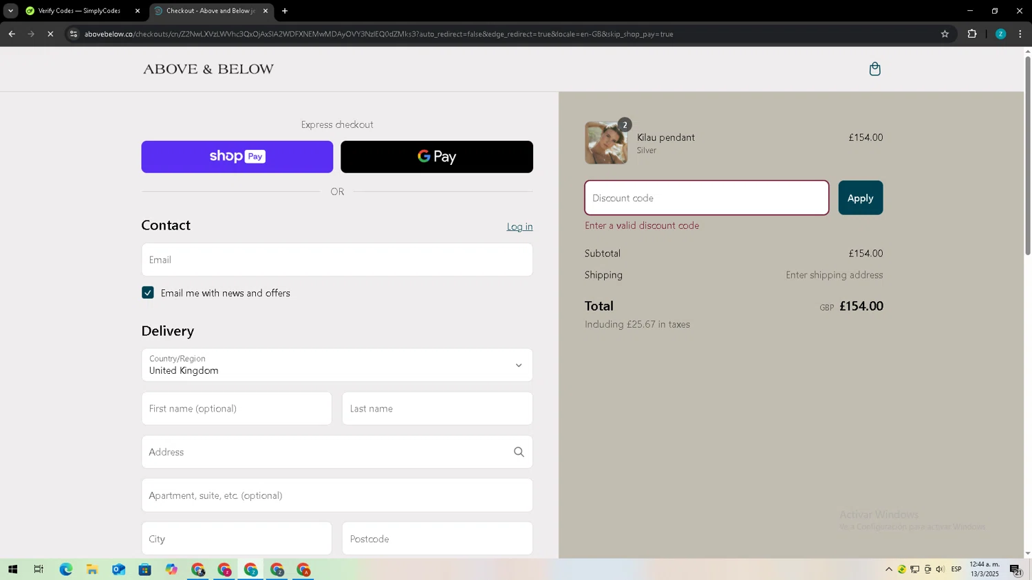Focus the Postcode field
Viewport: 1032px width, 580px height.
pyautogui.click(x=438, y=539)
